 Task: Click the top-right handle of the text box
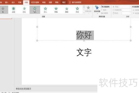(131, 27)
